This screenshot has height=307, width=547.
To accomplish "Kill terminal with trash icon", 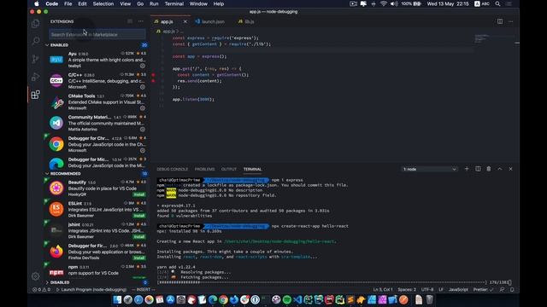I will 489,169.
